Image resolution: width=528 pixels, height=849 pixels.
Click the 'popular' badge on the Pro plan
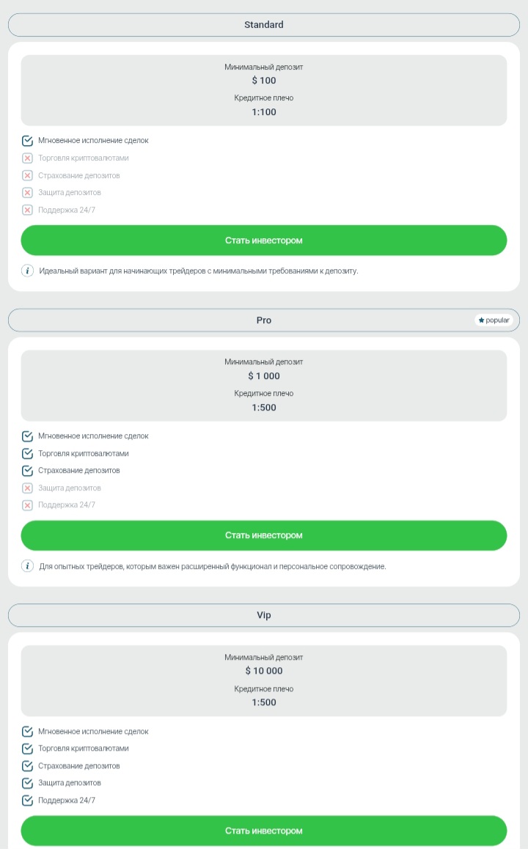pos(494,320)
